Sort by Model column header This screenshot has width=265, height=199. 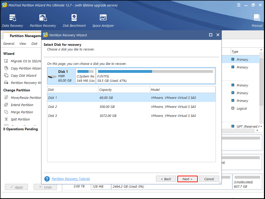183,90
